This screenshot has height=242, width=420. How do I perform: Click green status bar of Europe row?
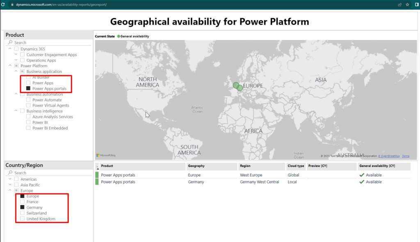click(x=97, y=175)
